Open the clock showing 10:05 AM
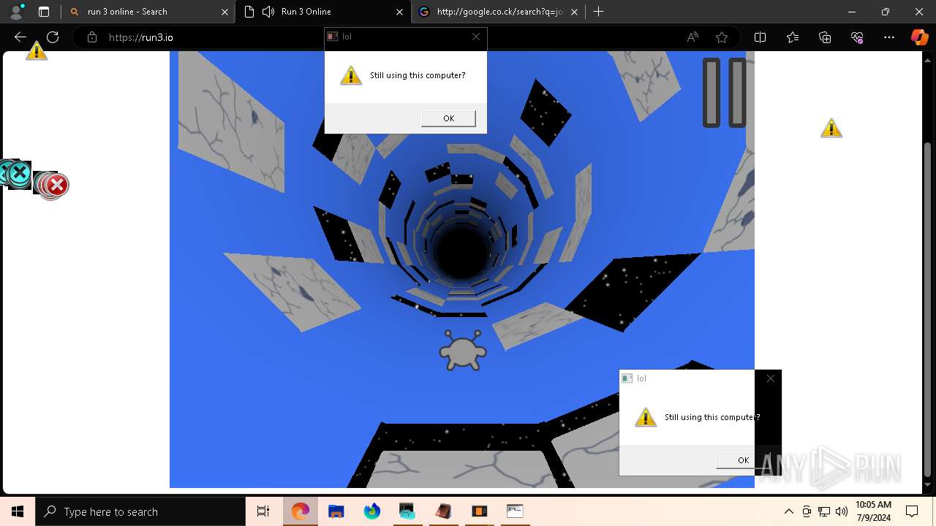This screenshot has width=936, height=526. point(874,511)
